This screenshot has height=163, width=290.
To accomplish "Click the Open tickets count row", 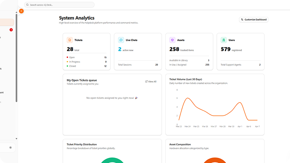I will point(87,57).
